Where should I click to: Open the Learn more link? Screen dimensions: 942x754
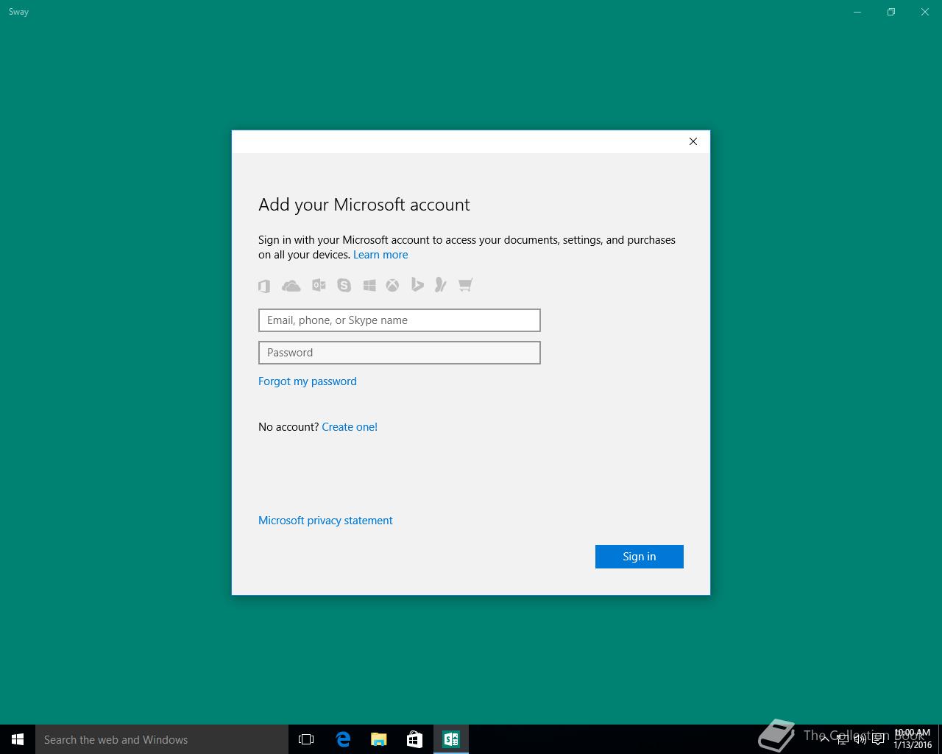point(380,255)
